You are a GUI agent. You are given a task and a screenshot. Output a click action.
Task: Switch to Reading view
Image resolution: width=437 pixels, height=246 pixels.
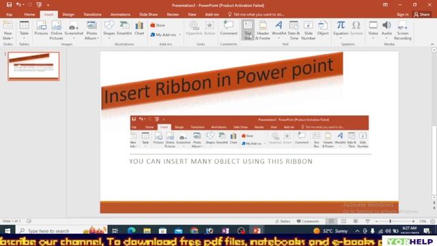point(356,221)
